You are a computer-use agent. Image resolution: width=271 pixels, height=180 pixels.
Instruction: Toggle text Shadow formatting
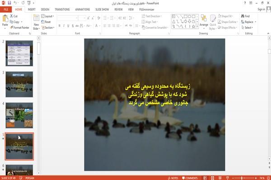coord(73,26)
